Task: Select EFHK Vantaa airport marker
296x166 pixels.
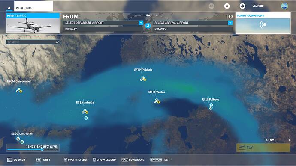Action: (x=157, y=101)
